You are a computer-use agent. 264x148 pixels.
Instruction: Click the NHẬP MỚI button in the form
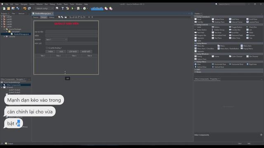click(x=86, y=51)
